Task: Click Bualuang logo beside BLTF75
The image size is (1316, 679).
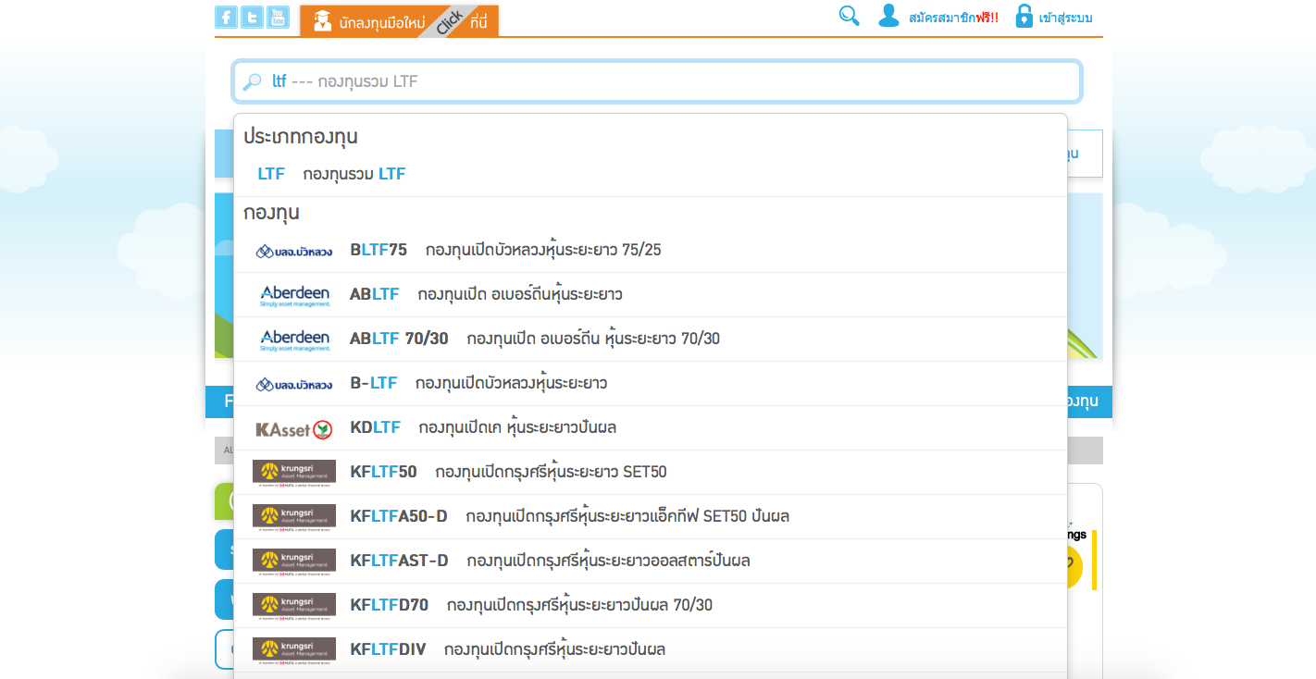Action: (294, 251)
